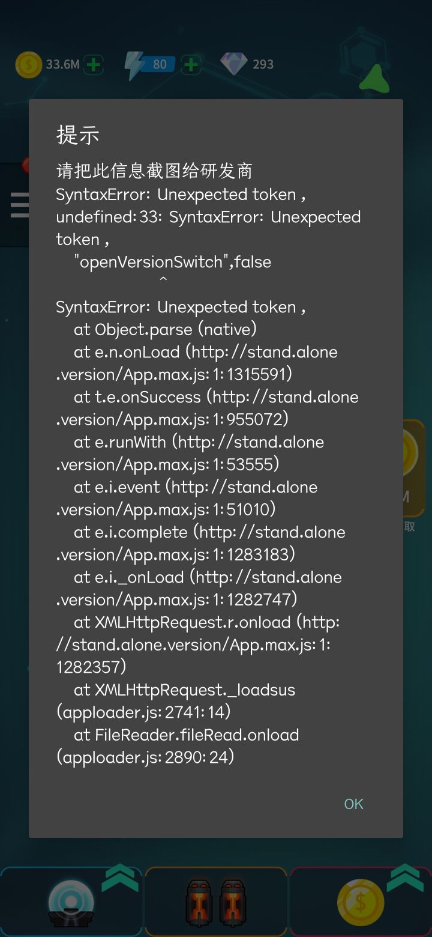
Task: Tap the gold coin balance icon
Action: pos(28,65)
